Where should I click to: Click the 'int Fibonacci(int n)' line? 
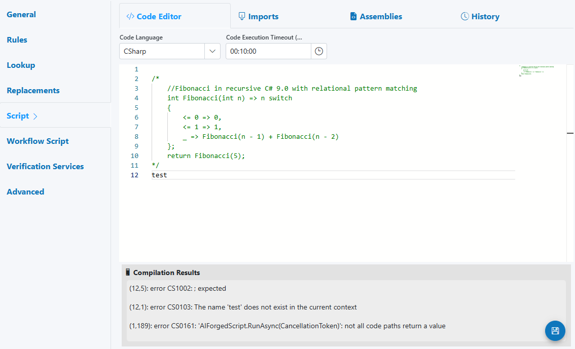tap(230, 98)
